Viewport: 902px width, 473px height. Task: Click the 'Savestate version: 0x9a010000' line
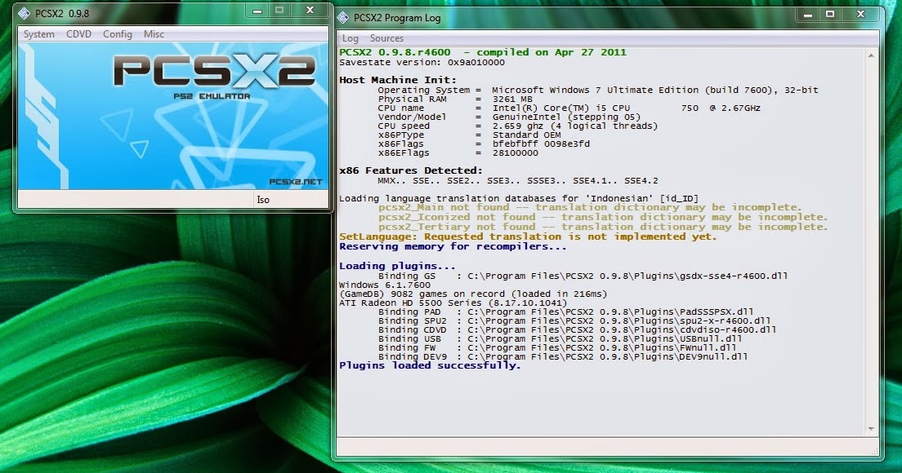click(x=422, y=63)
